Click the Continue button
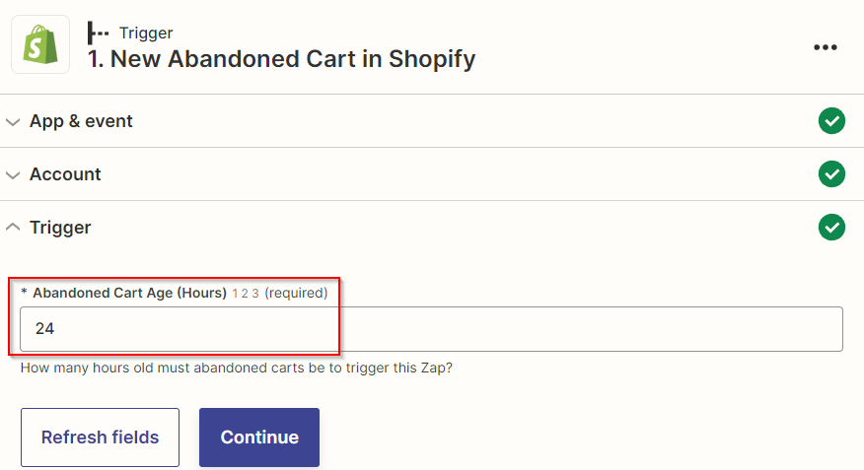Viewport: 864px width, 470px height. 259,436
